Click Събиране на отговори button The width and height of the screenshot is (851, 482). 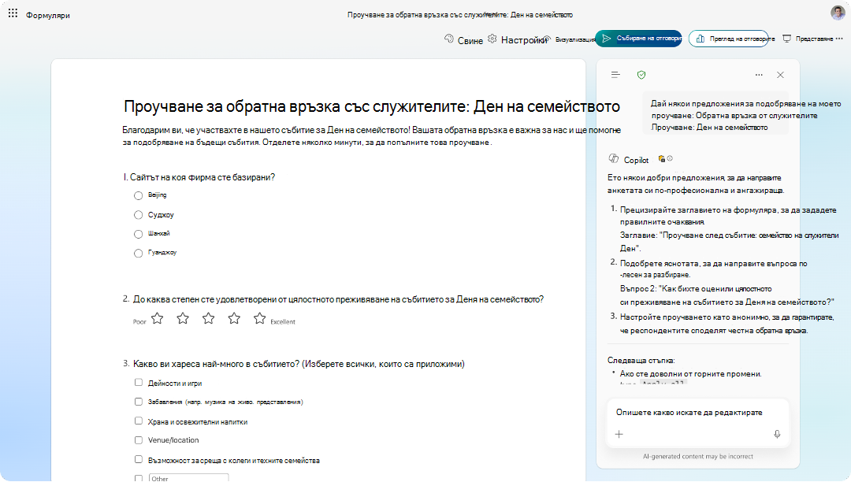[x=639, y=39]
